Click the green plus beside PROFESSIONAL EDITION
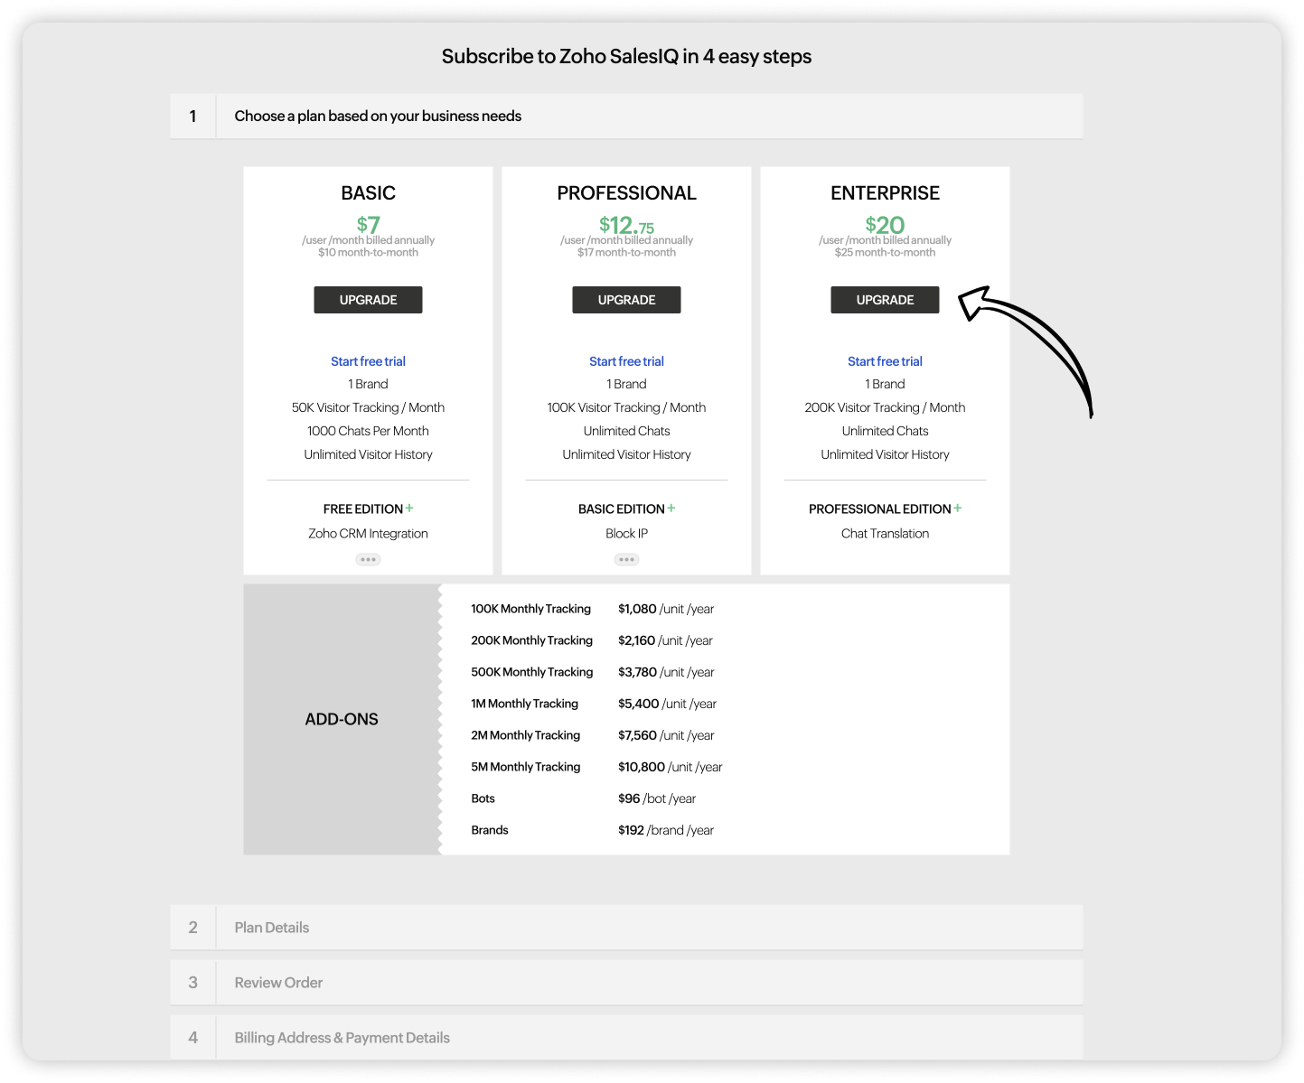Screen dimensions: 1304x1083 958,509
